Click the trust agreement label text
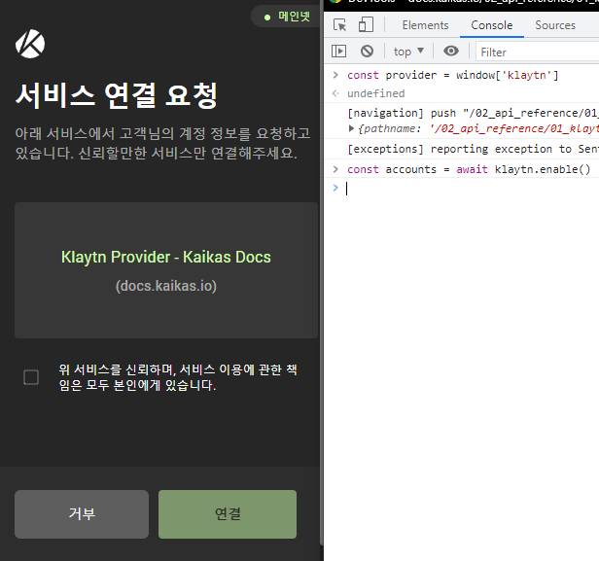Image resolution: width=599 pixels, height=561 pixels. 178,377
